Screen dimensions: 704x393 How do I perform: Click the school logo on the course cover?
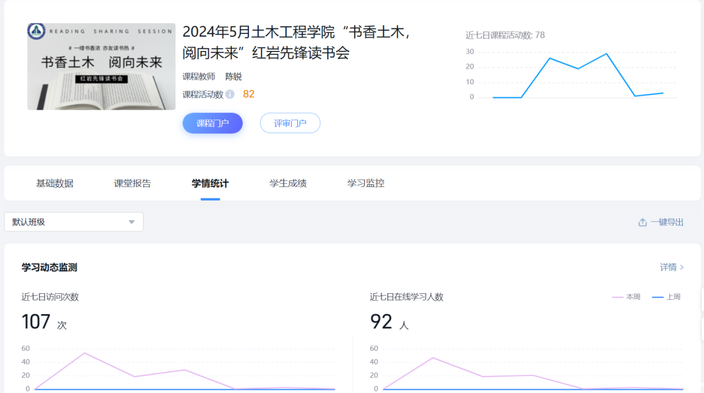click(x=37, y=31)
